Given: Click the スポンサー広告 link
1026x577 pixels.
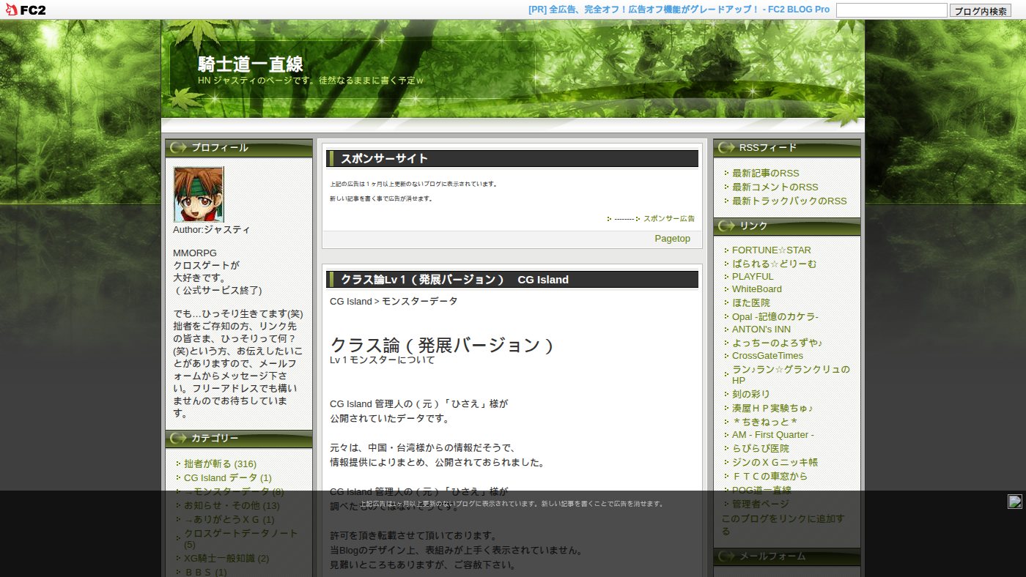Looking at the screenshot, I should coord(669,219).
